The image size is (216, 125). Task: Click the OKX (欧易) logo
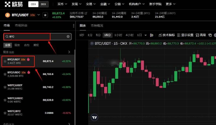pos(13,4)
